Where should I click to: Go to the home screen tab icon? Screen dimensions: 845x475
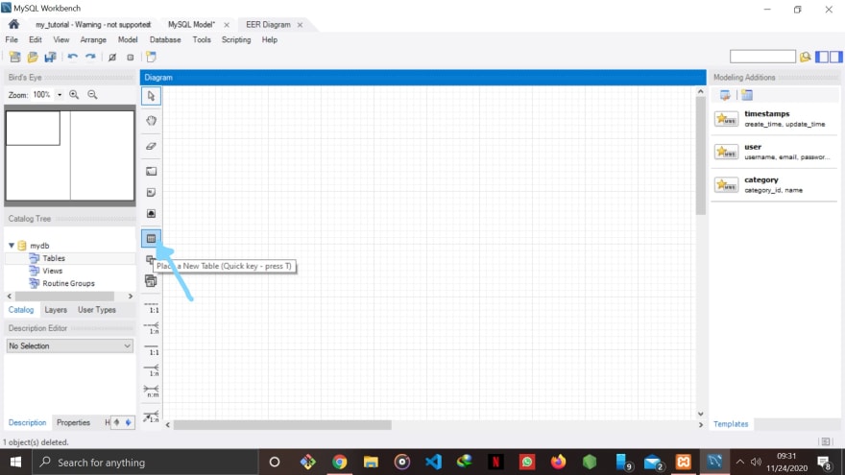coord(14,24)
